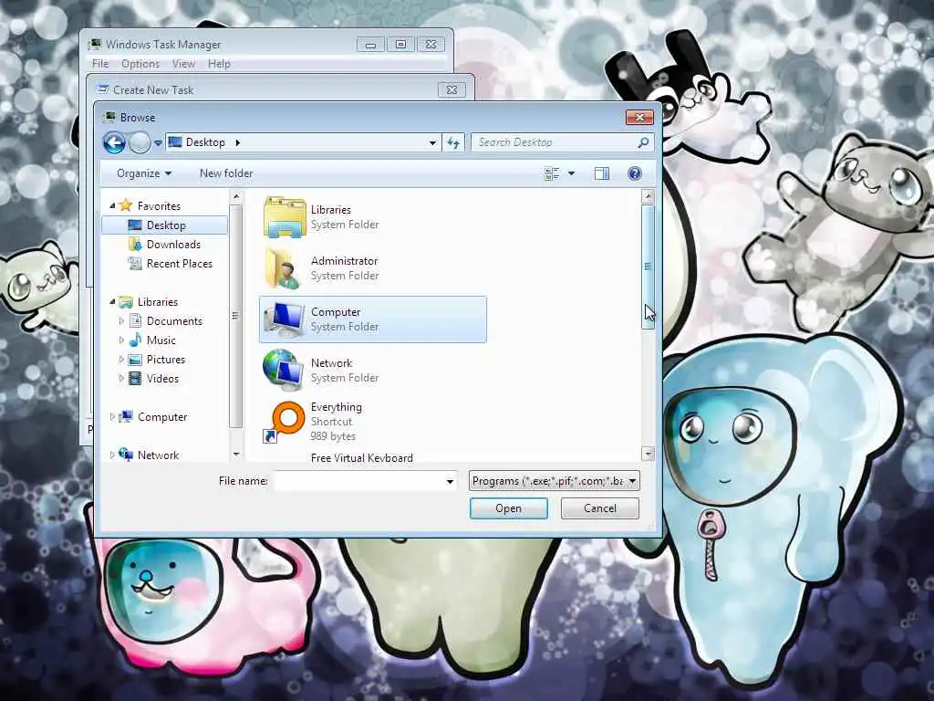Image resolution: width=934 pixels, height=701 pixels.
Task: Click the Recent Places icon in sidebar
Action: (x=135, y=264)
